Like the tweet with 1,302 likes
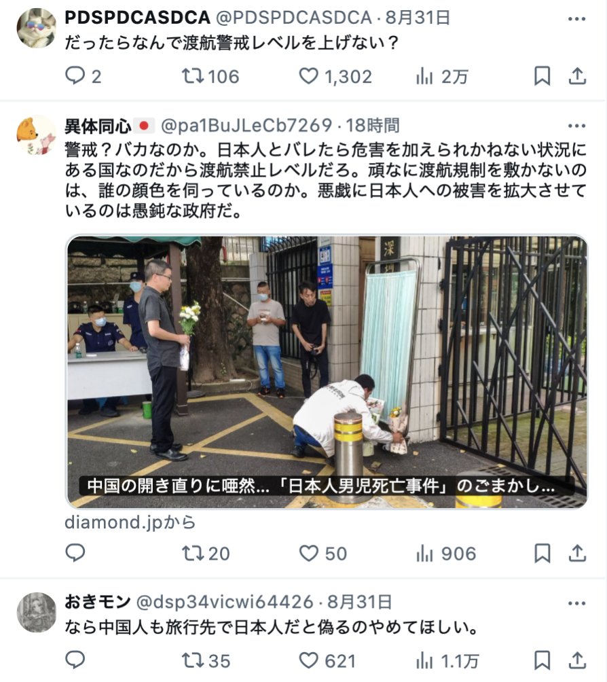This screenshot has height=682, width=607. [309, 76]
